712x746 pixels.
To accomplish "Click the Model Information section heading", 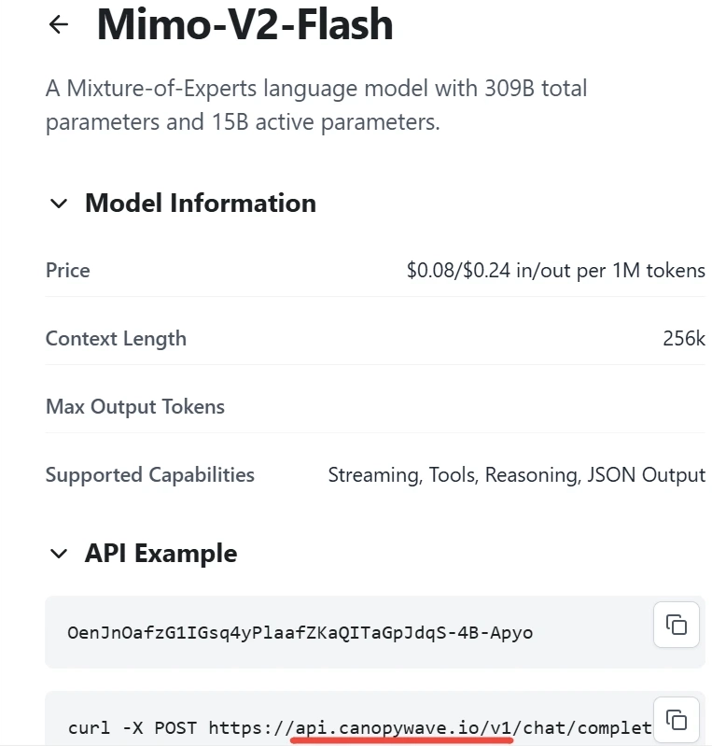I will click(x=200, y=204).
